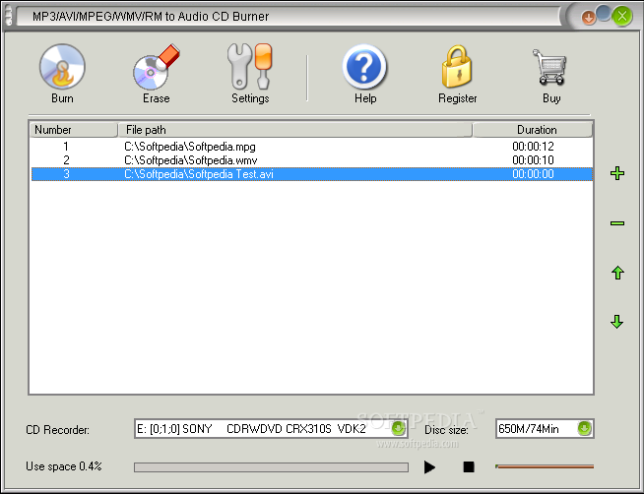Stop playback with the square button
Screen dimensions: 644x494
click(469, 466)
